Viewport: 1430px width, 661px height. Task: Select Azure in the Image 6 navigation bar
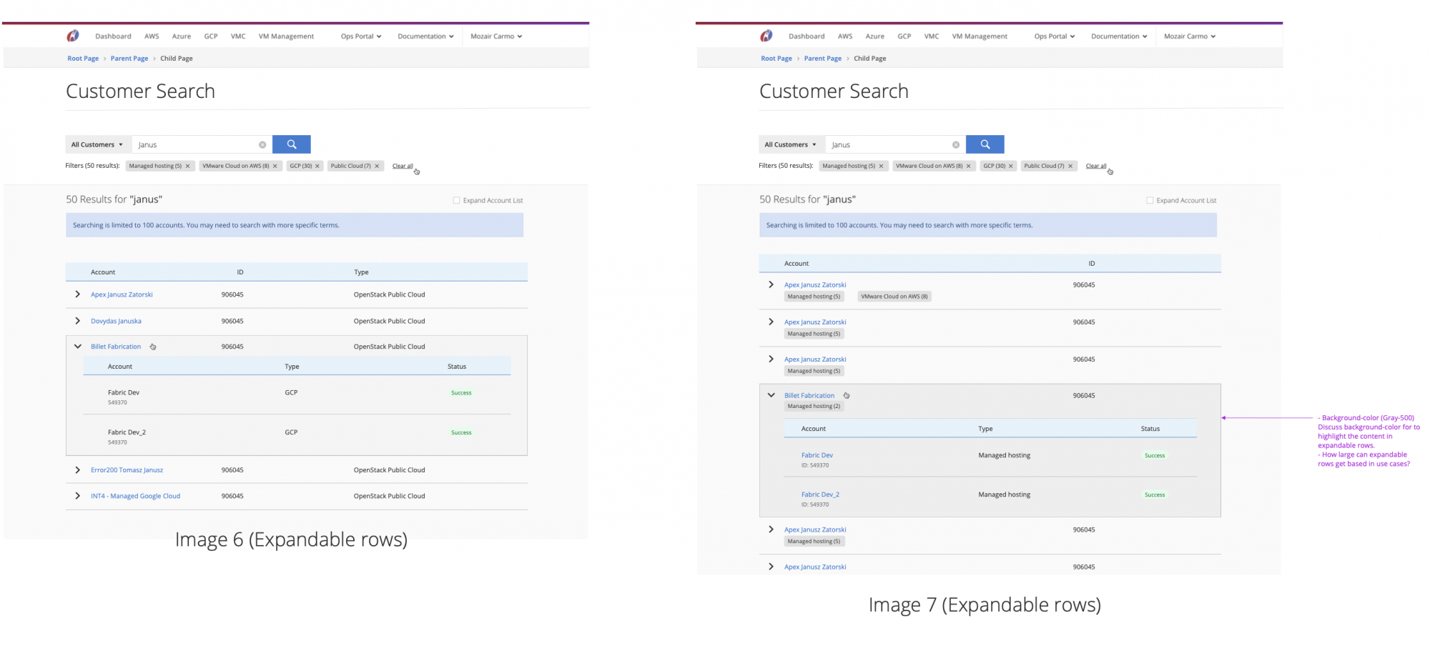tap(181, 36)
